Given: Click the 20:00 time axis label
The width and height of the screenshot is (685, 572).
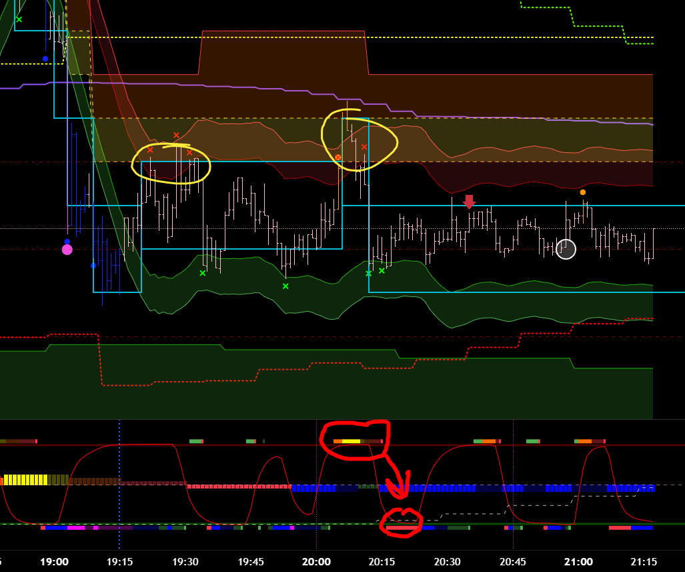Looking at the screenshot, I should click(x=316, y=562).
